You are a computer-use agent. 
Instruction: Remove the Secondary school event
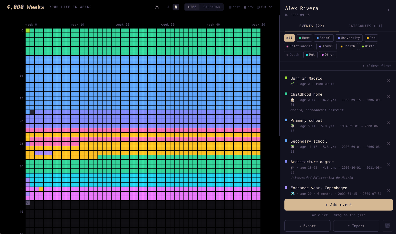click(388, 144)
